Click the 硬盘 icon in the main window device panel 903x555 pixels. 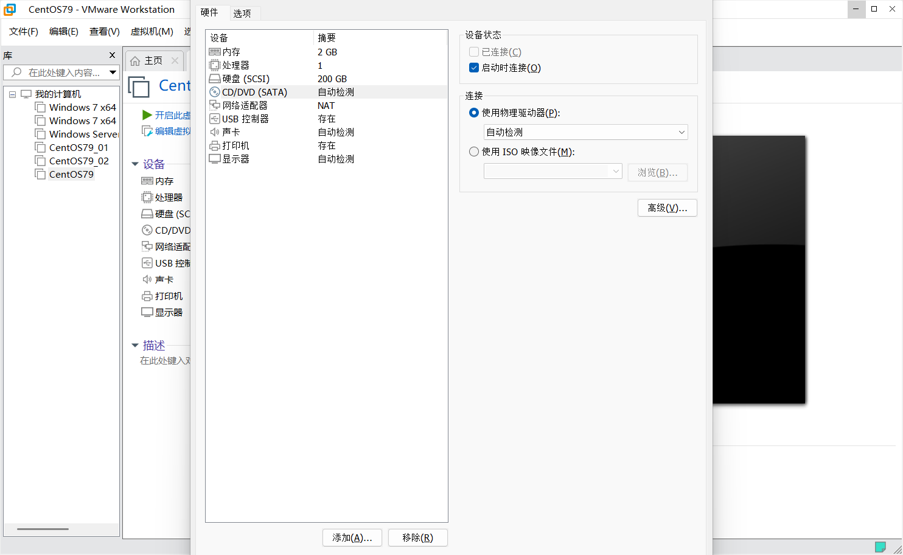tap(147, 214)
